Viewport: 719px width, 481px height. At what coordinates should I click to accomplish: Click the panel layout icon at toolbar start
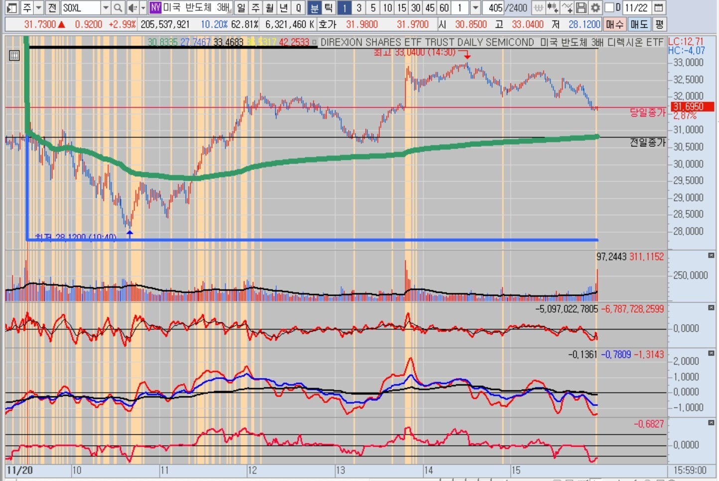click(x=12, y=7)
